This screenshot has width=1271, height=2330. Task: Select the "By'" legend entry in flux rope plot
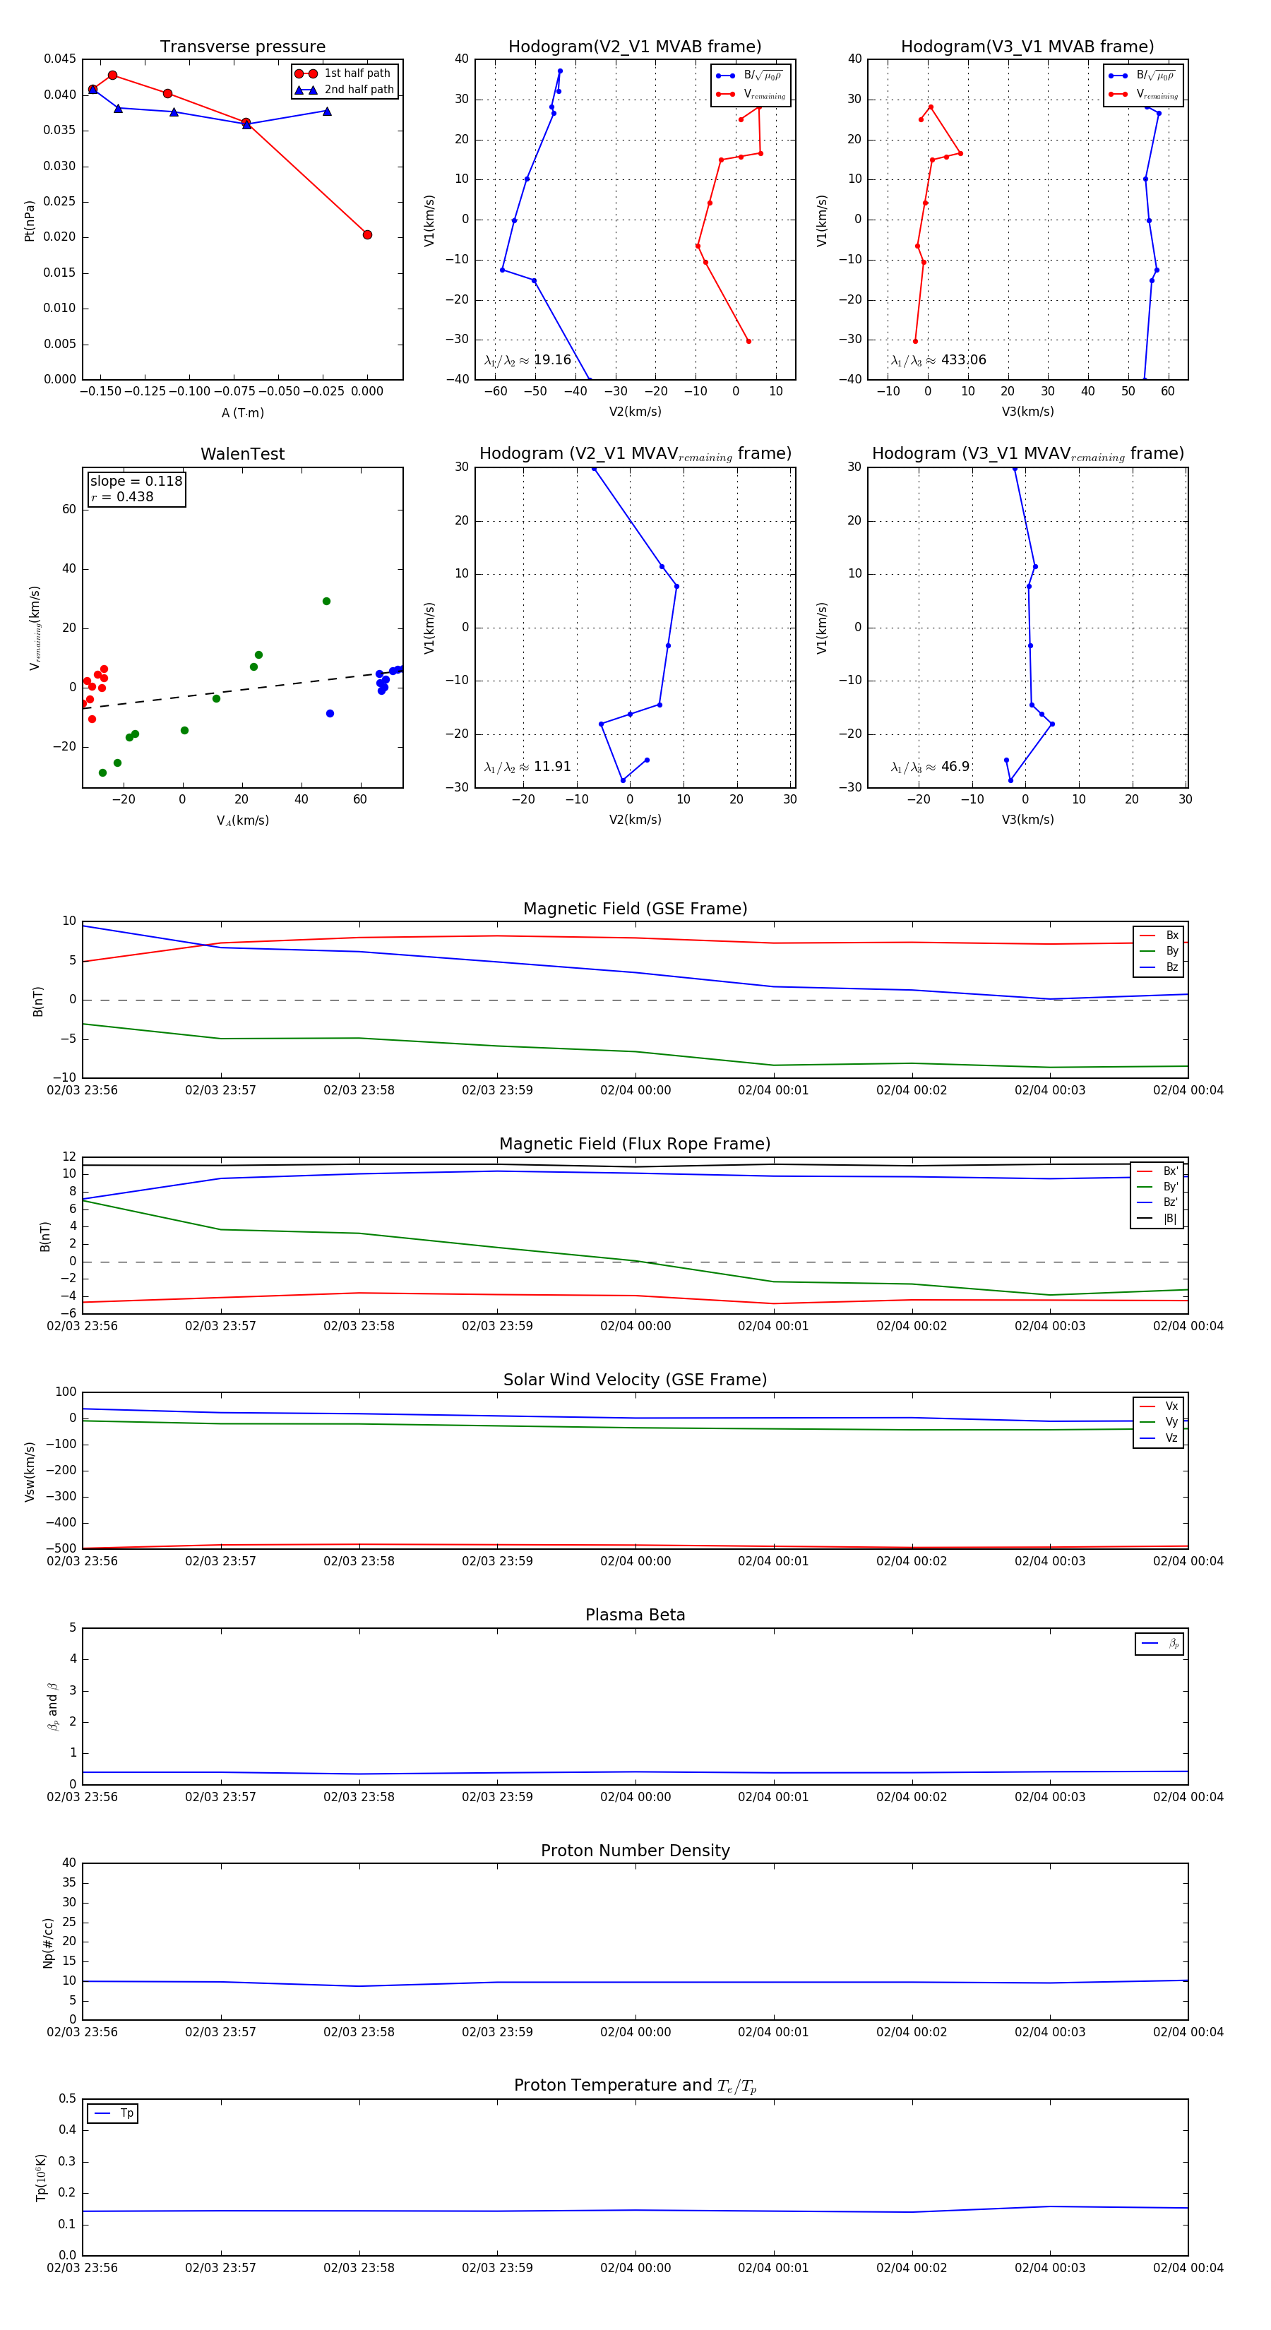[1157, 1187]
